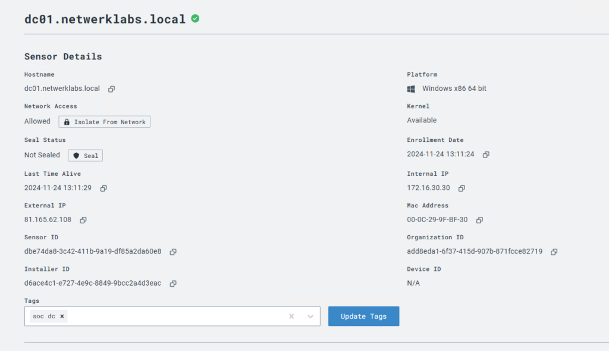Click the Seal button
Screen dimensions: 609x351
click(x=86, y=156)
